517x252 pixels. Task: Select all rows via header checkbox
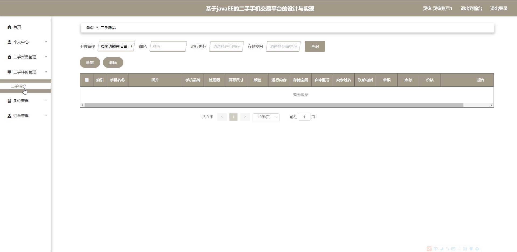click(x=87, y=80)
